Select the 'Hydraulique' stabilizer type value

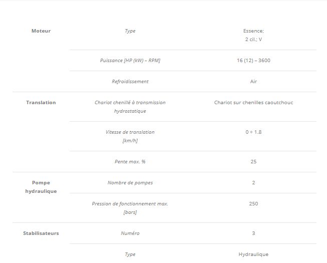(x=253, y=254)
